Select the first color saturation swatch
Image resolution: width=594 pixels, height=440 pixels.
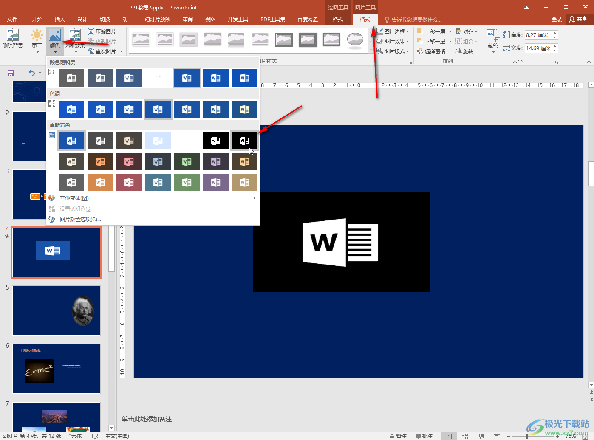click(71, 78)
